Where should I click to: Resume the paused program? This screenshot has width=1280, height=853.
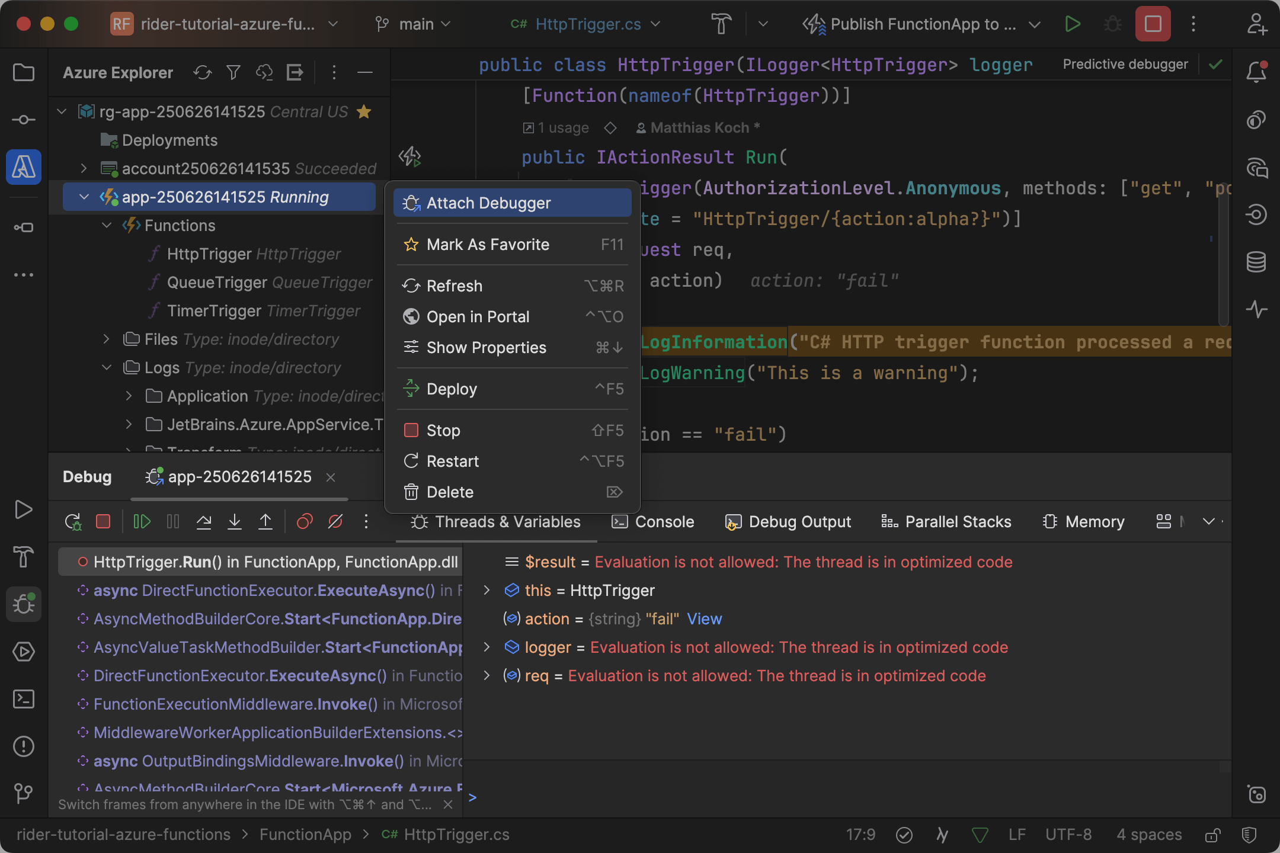(x=142, y=522)
